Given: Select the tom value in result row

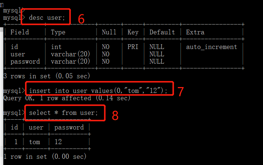Looking at the screenshot, I should 34,142.
